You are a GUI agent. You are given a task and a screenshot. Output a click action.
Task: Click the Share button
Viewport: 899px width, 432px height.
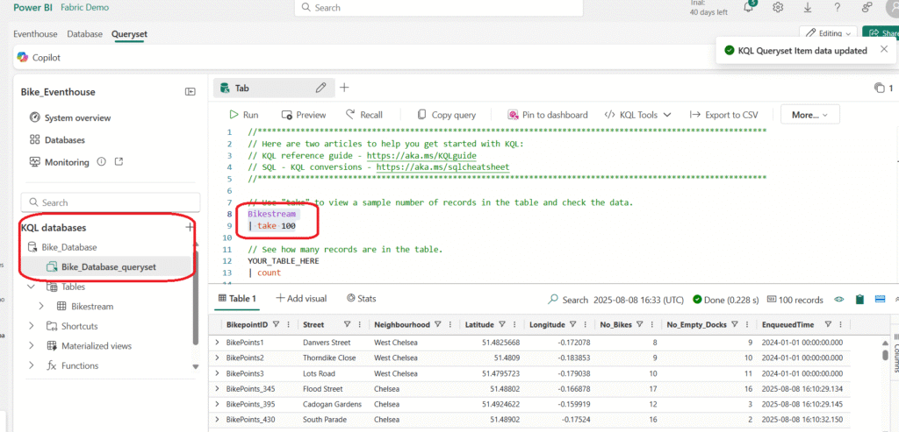(x=880, y=34)
